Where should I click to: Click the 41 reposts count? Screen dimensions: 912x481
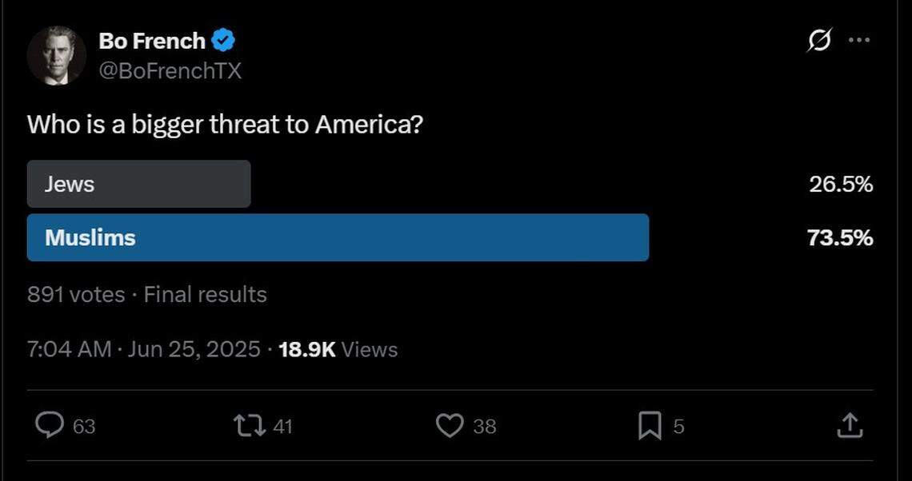tap(283, 427)
